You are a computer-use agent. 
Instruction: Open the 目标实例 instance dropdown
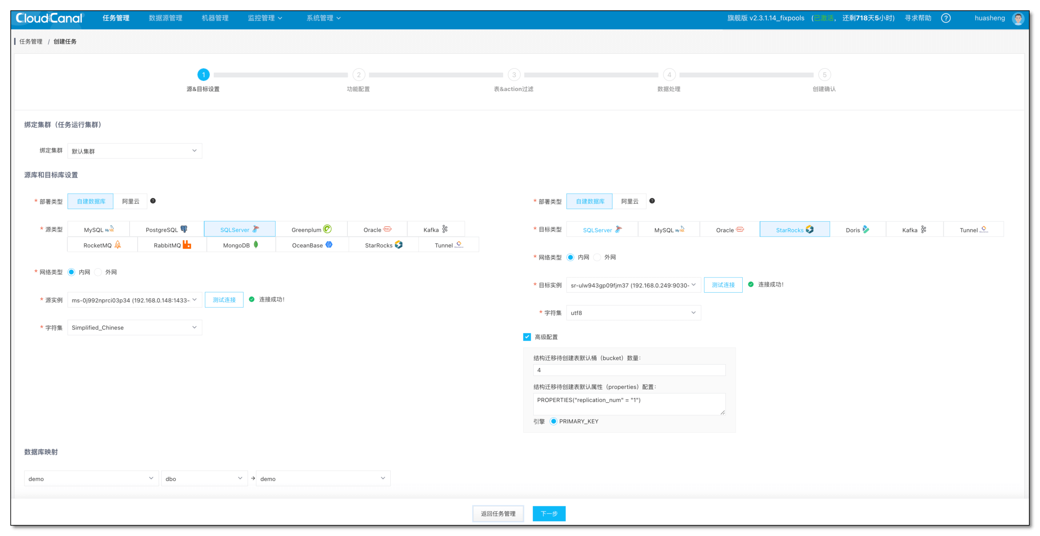634,285
